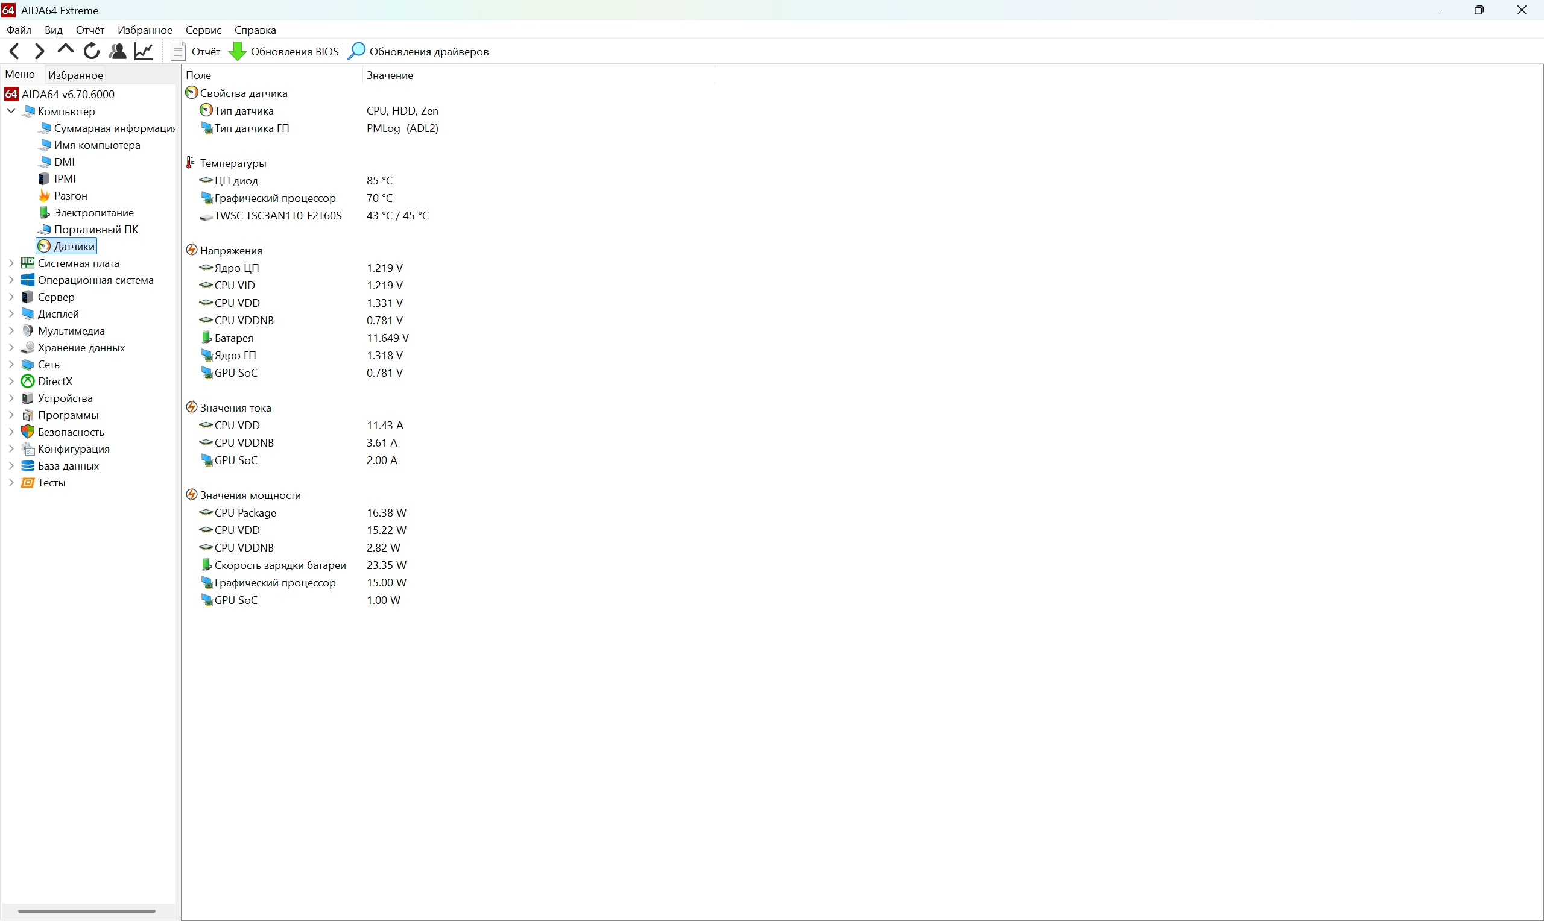The height and width of the screenshot is (921, 1544).
Task: Expand the Системная плата node
Action: [11, 263]
